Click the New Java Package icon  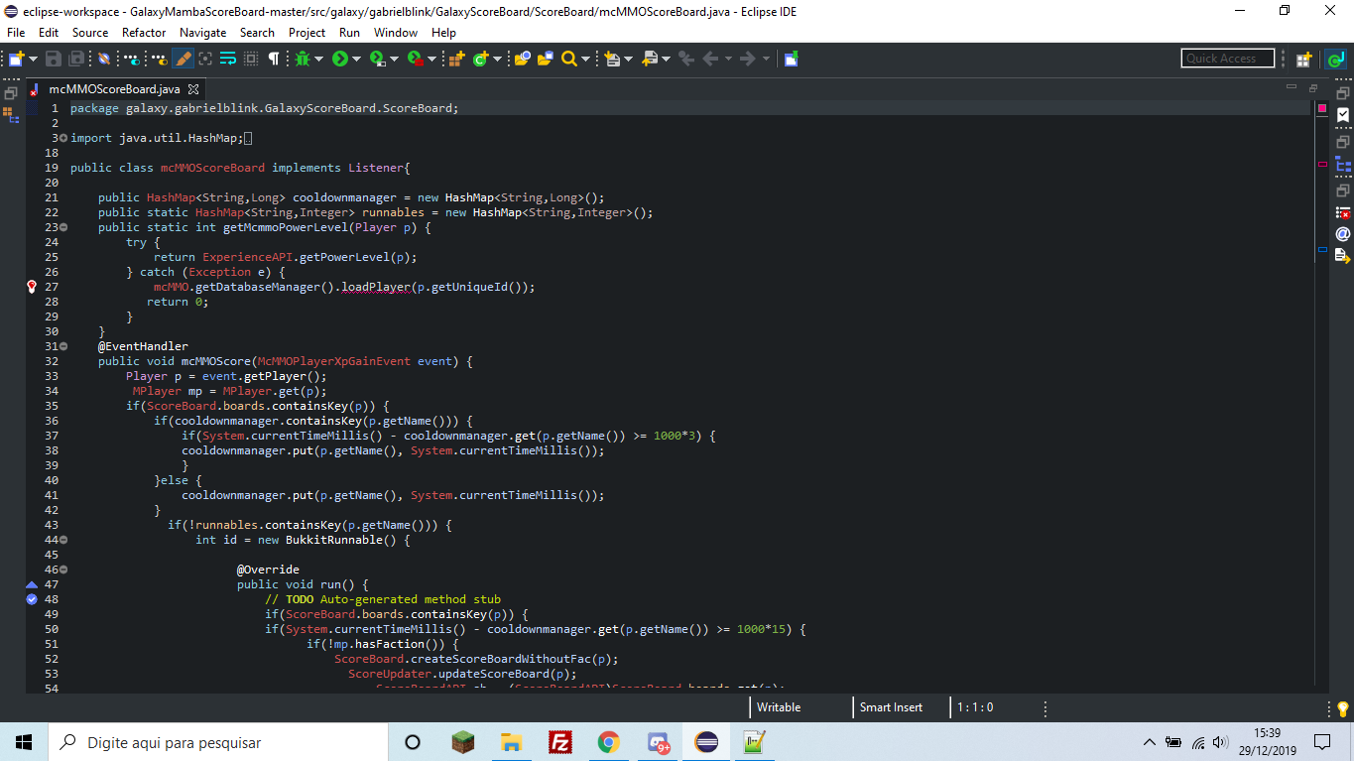point(456,59)
